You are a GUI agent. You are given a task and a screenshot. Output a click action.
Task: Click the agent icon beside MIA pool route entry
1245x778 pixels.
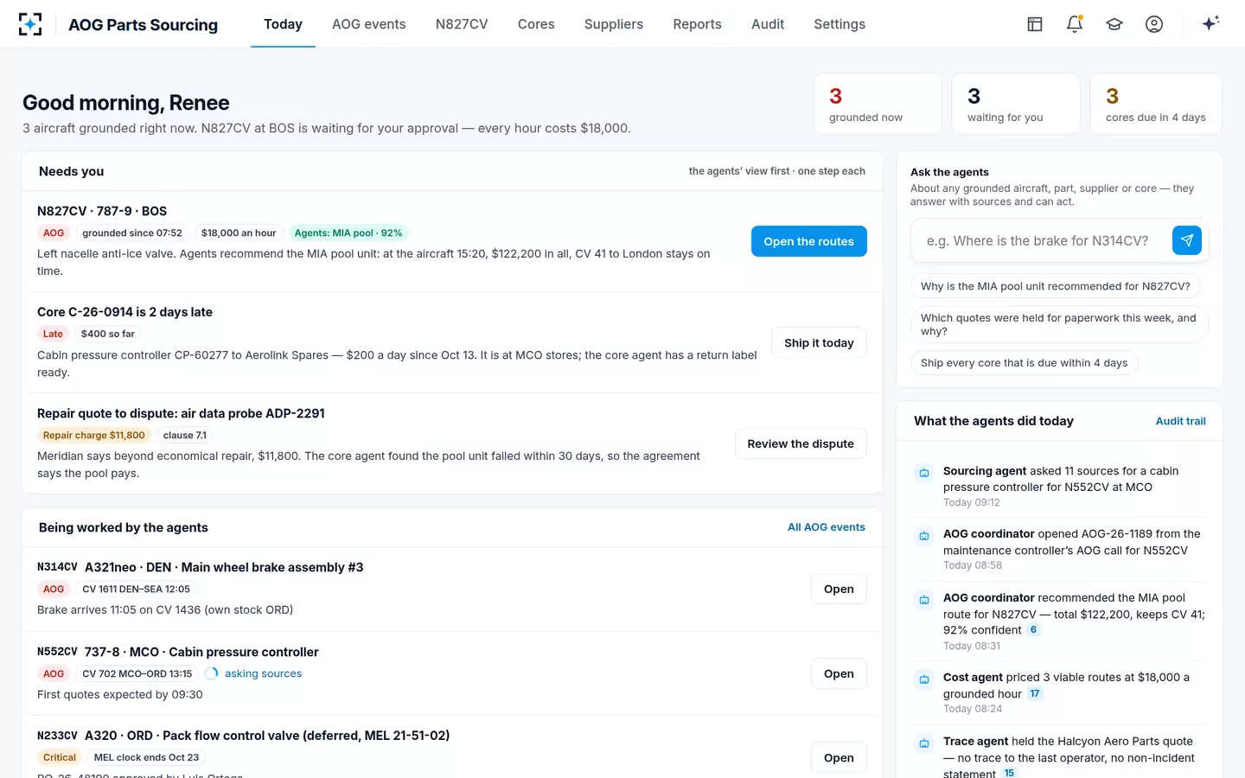click(924, 600)
